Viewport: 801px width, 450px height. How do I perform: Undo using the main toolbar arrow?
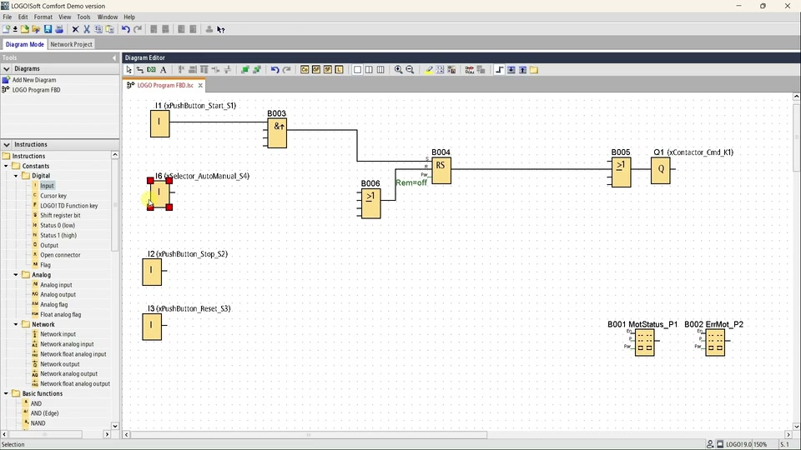point(126,29)
